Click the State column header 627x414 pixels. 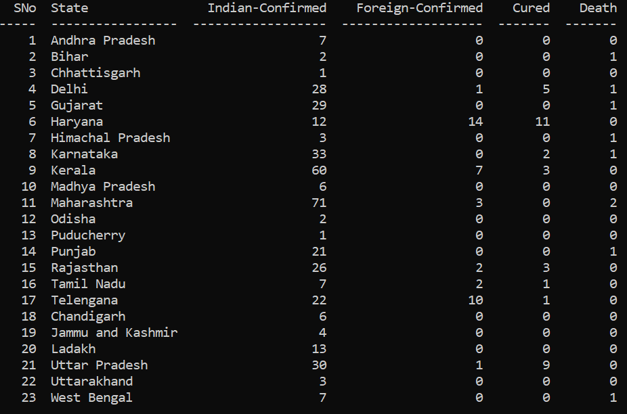coord(70,8)
